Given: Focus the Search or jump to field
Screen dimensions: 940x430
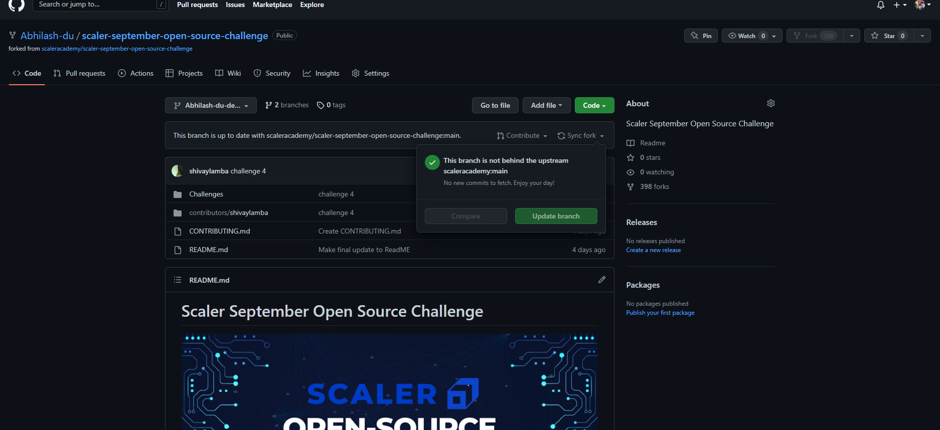Looking at the screenshot, I should (100, 5).
